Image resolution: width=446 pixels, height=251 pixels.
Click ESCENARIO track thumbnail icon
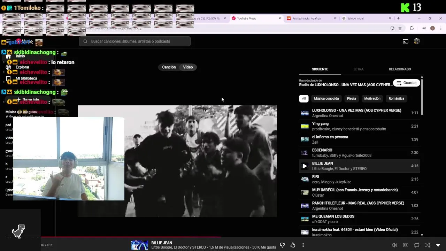(305, 153)
